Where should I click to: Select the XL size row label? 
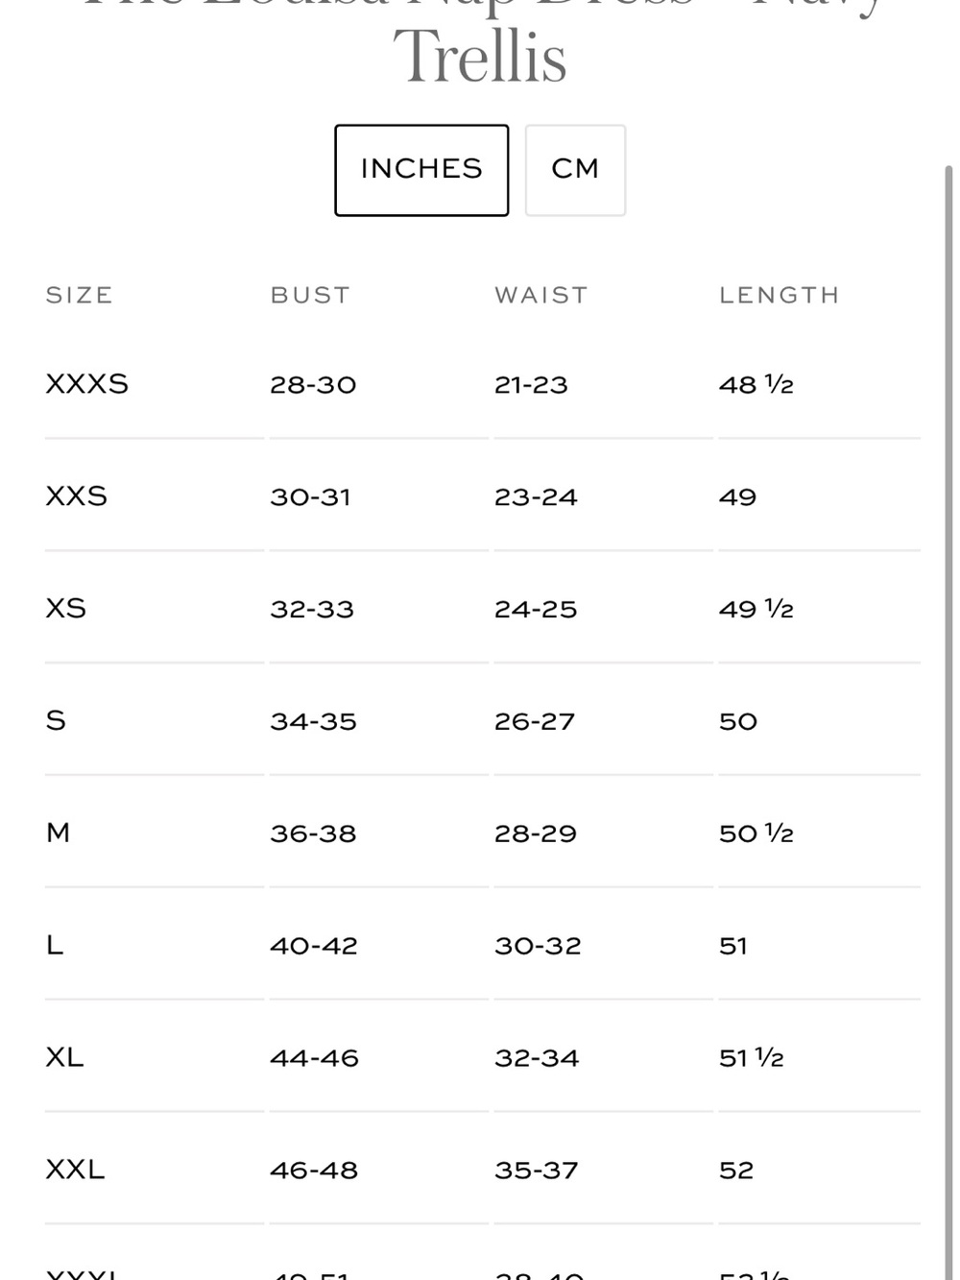click(64, 1057)
